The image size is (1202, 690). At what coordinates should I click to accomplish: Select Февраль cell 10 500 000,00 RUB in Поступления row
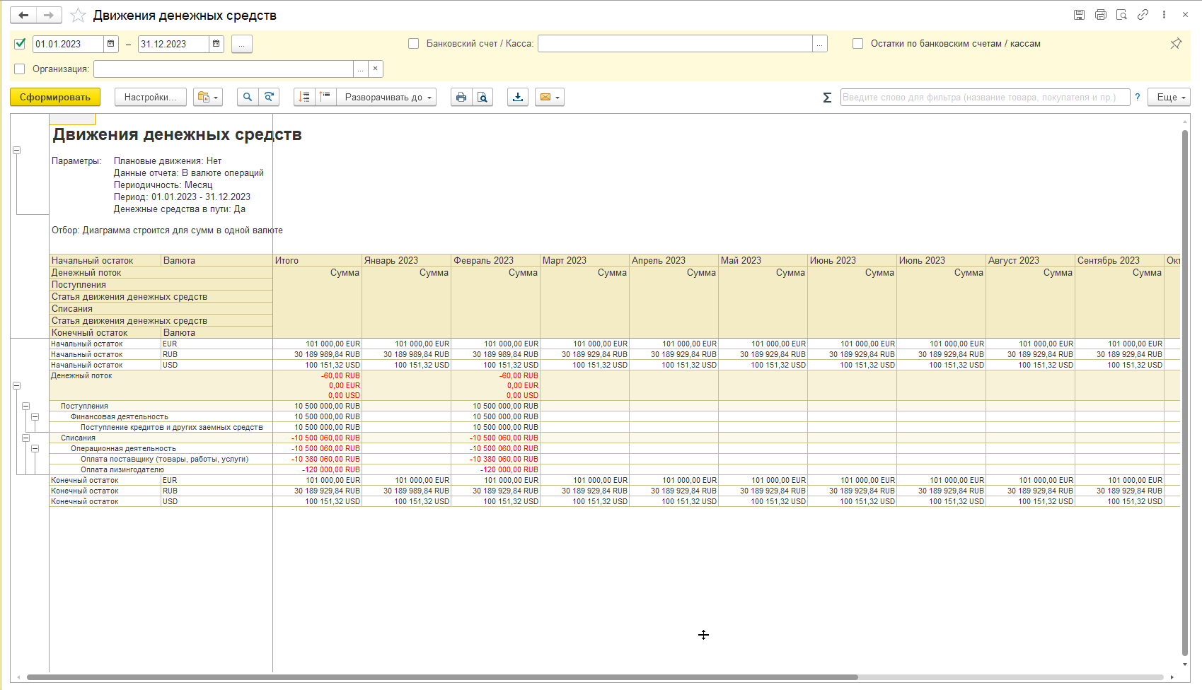pyautogui.click(x=495, y=406)
